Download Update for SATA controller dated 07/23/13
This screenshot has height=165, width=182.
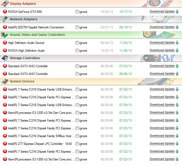point(162,66)
